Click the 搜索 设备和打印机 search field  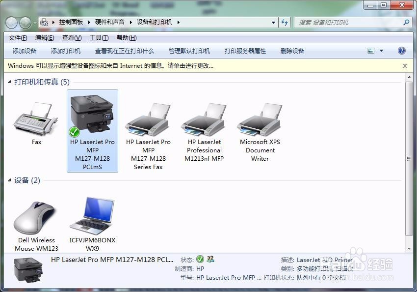click(348, 23)
